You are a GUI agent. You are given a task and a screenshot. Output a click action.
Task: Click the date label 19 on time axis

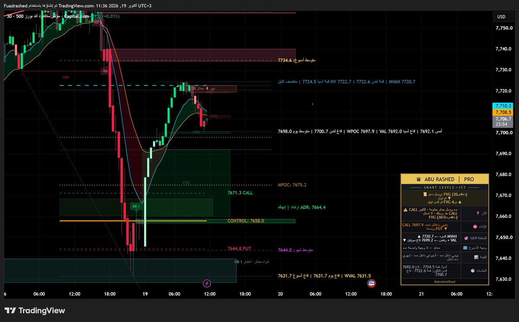tap(145, 294)
